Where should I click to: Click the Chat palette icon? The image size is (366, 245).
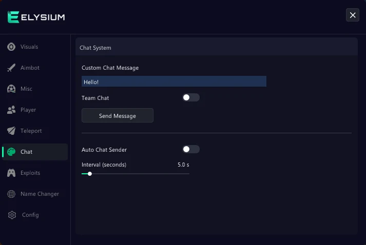(11, 152)
